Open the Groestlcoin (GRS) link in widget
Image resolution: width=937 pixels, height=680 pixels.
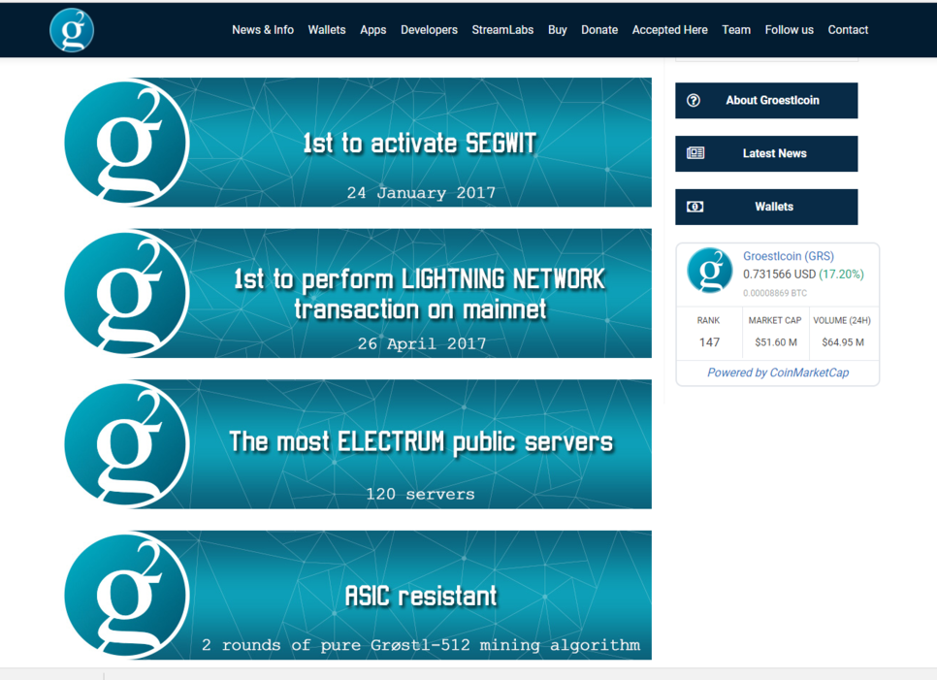click(789, 256)
